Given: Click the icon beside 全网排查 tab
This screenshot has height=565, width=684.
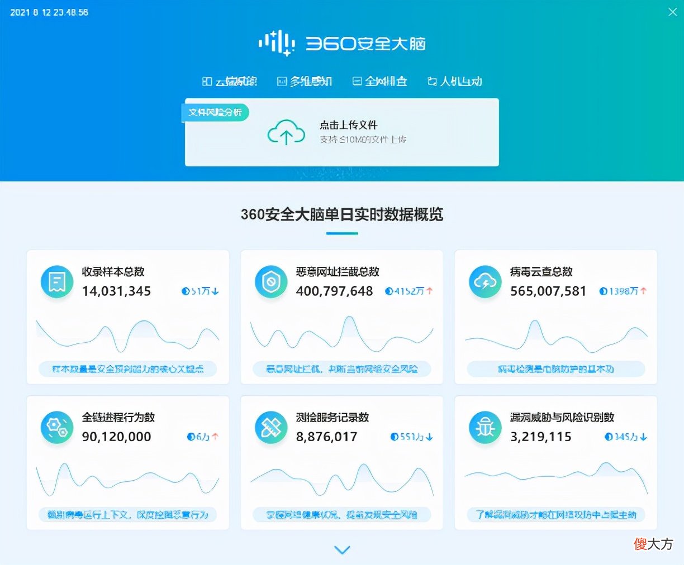Looking at the screenshot, I should coord(357,82).
